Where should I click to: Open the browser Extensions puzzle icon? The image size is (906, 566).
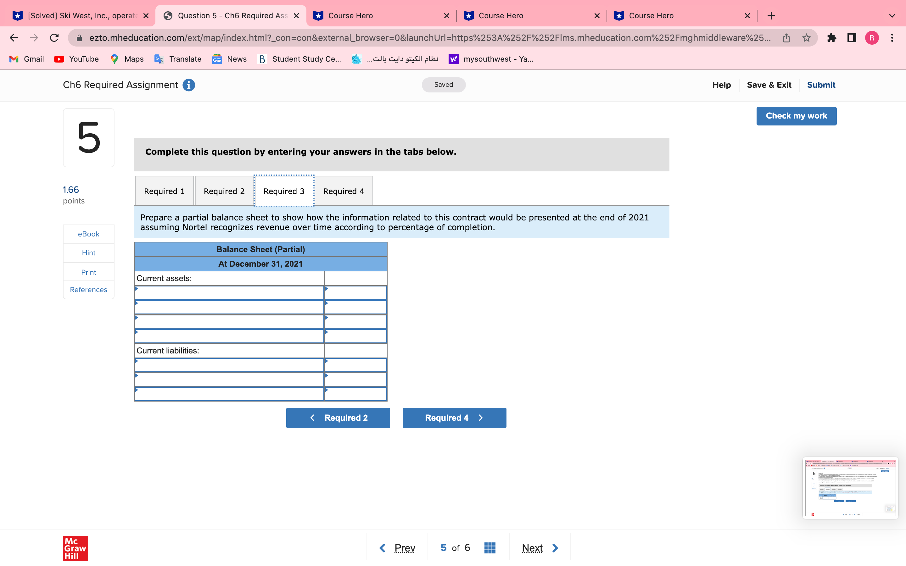[x=831, y=38]
